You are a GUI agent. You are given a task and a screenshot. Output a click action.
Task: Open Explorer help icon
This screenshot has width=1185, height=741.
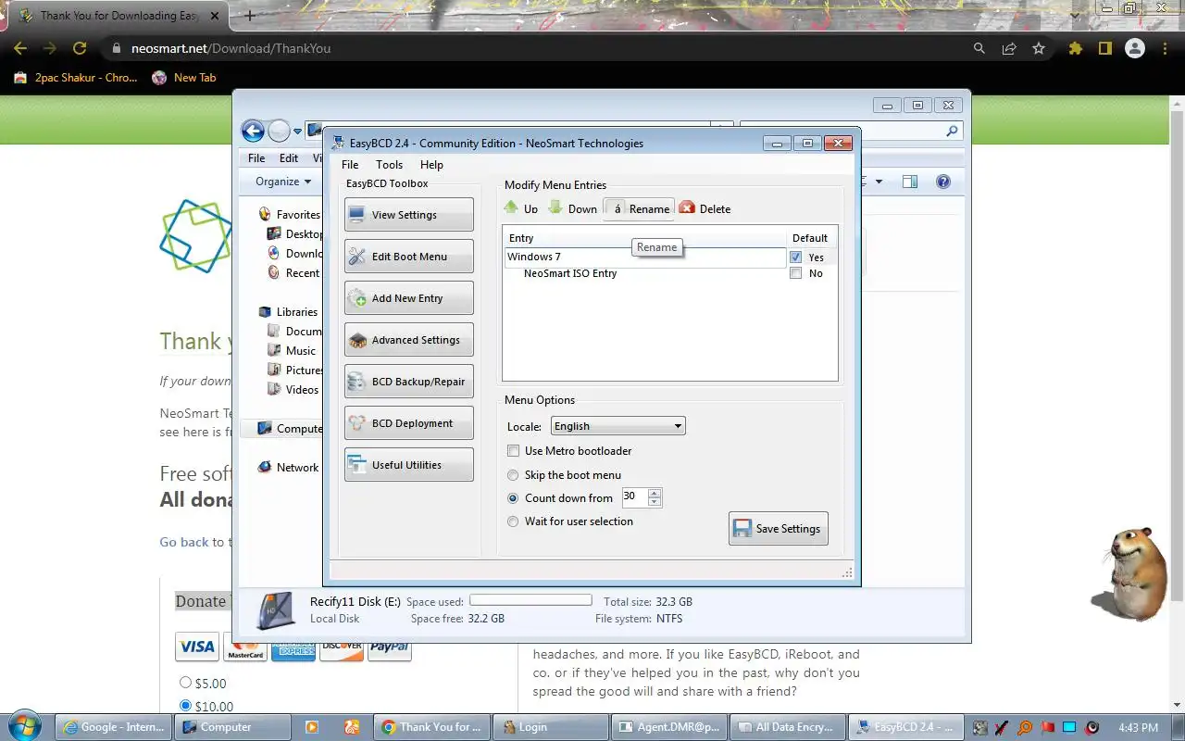click(943, 182)
